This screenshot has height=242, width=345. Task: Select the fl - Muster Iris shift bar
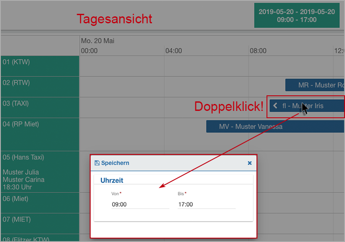point(307,106)
